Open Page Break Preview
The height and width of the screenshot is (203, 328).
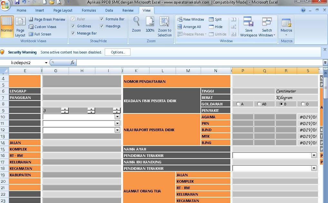(x=47, y=19)
